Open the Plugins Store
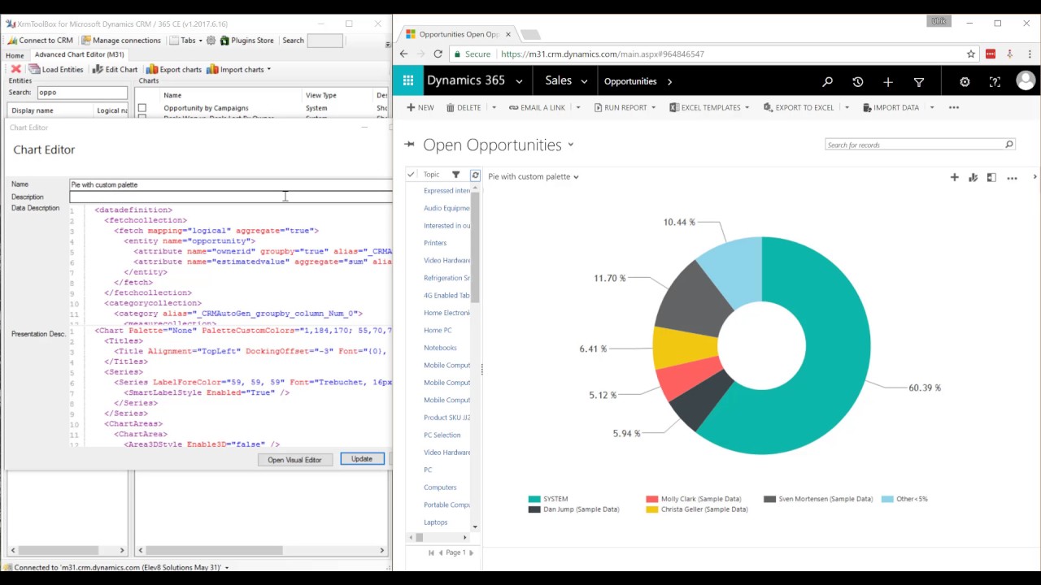Image resolution: width=1041 pixels, height=585 pixels. click(x=246, y=40)
